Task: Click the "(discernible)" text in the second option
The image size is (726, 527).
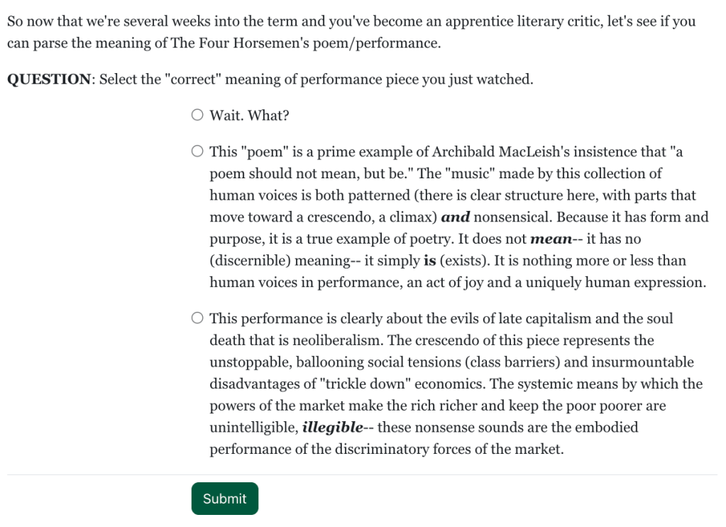Action: pos(250,261)
